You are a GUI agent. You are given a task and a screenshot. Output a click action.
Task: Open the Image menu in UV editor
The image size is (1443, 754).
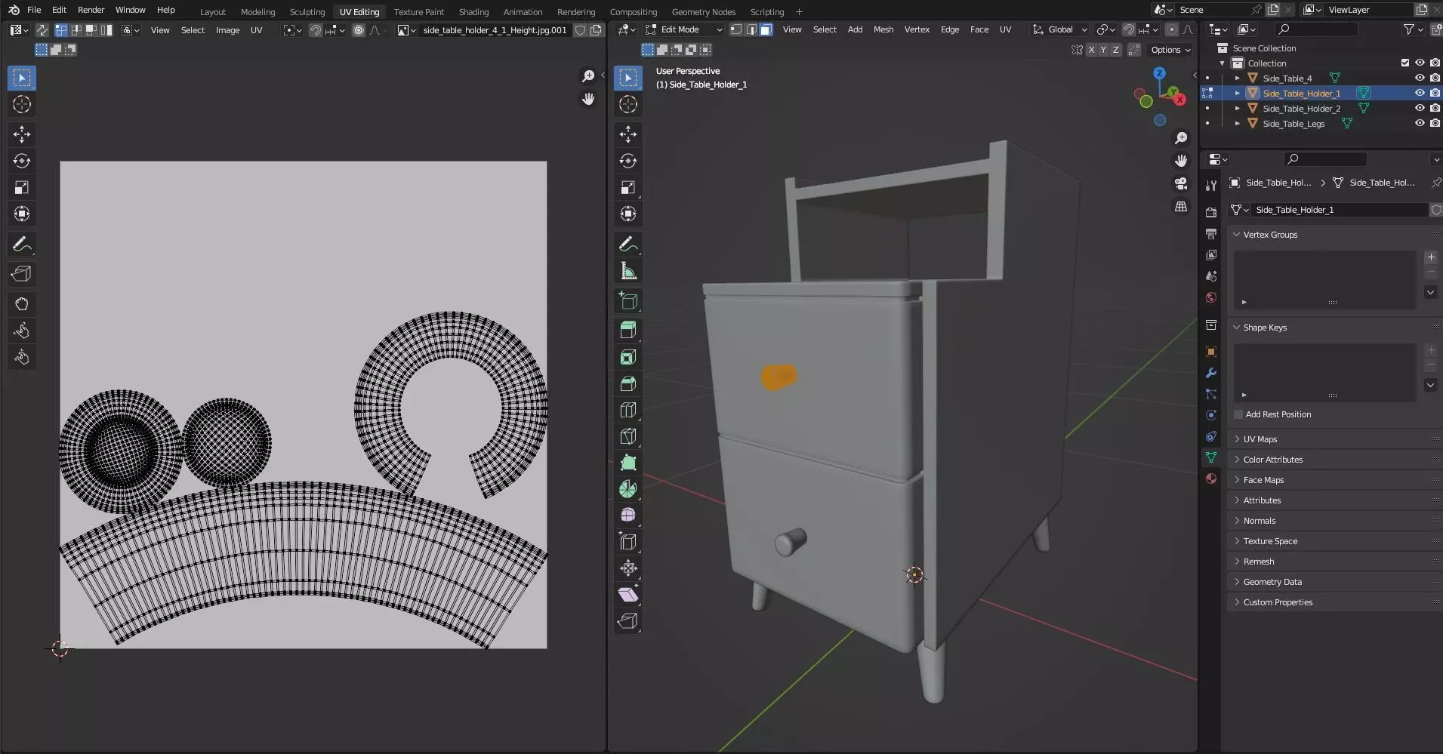(227, 30)
